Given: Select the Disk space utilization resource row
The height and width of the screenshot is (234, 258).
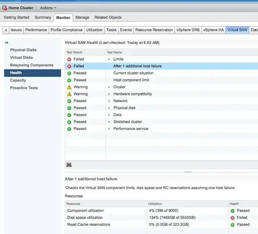Looking at the screenshot, I should tap(161, 218).
